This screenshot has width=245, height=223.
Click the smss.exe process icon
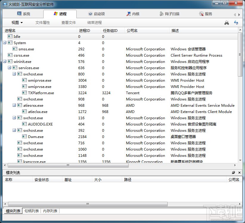pyautogui.click(x=15, y=49)
